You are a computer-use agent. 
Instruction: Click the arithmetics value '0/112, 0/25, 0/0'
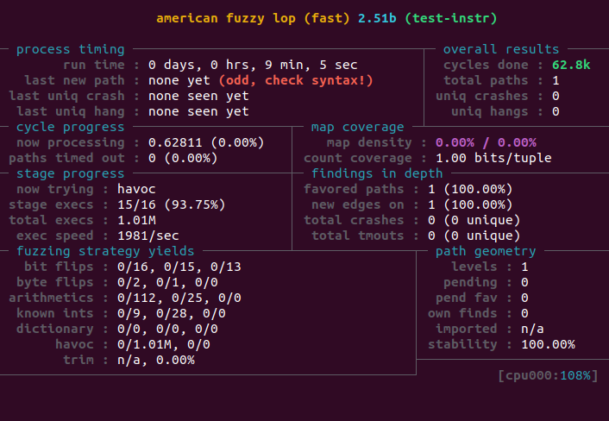[179, 298]
